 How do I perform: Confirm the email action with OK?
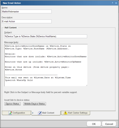click(94, 124)
